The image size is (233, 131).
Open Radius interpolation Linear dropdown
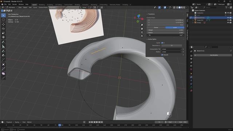coord(172,52)
